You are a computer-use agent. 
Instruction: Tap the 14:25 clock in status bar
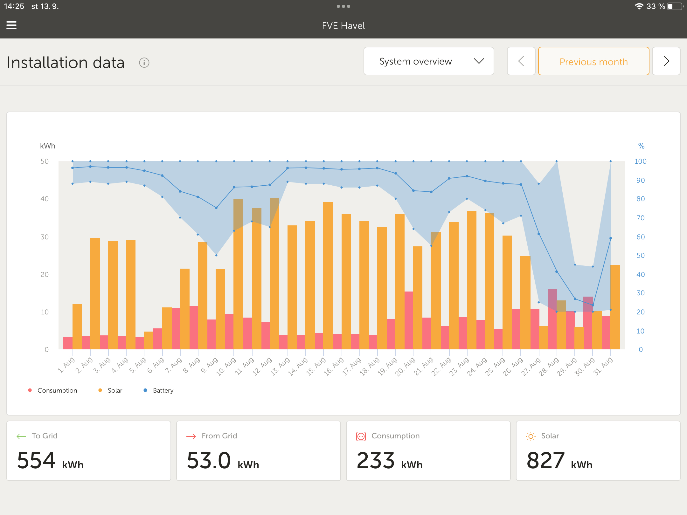pyautogui.click(x=14, y=6)
